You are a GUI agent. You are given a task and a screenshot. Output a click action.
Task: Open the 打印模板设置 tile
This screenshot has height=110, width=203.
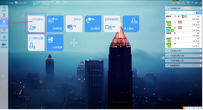click(36, 43)
